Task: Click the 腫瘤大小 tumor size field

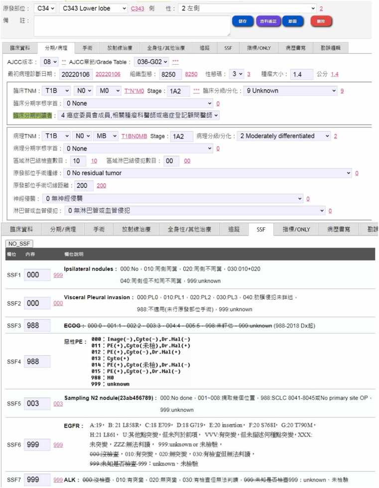Action: click(x=302, y=74)
